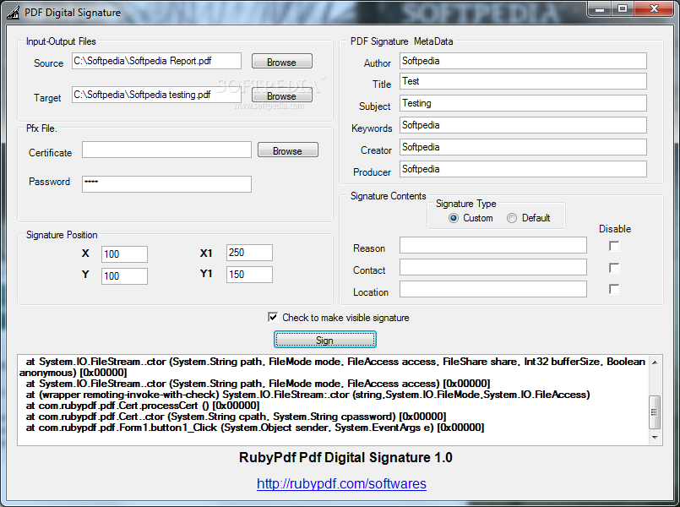Click the Sign button
This screenshot has width=680, height=507.
325,339
